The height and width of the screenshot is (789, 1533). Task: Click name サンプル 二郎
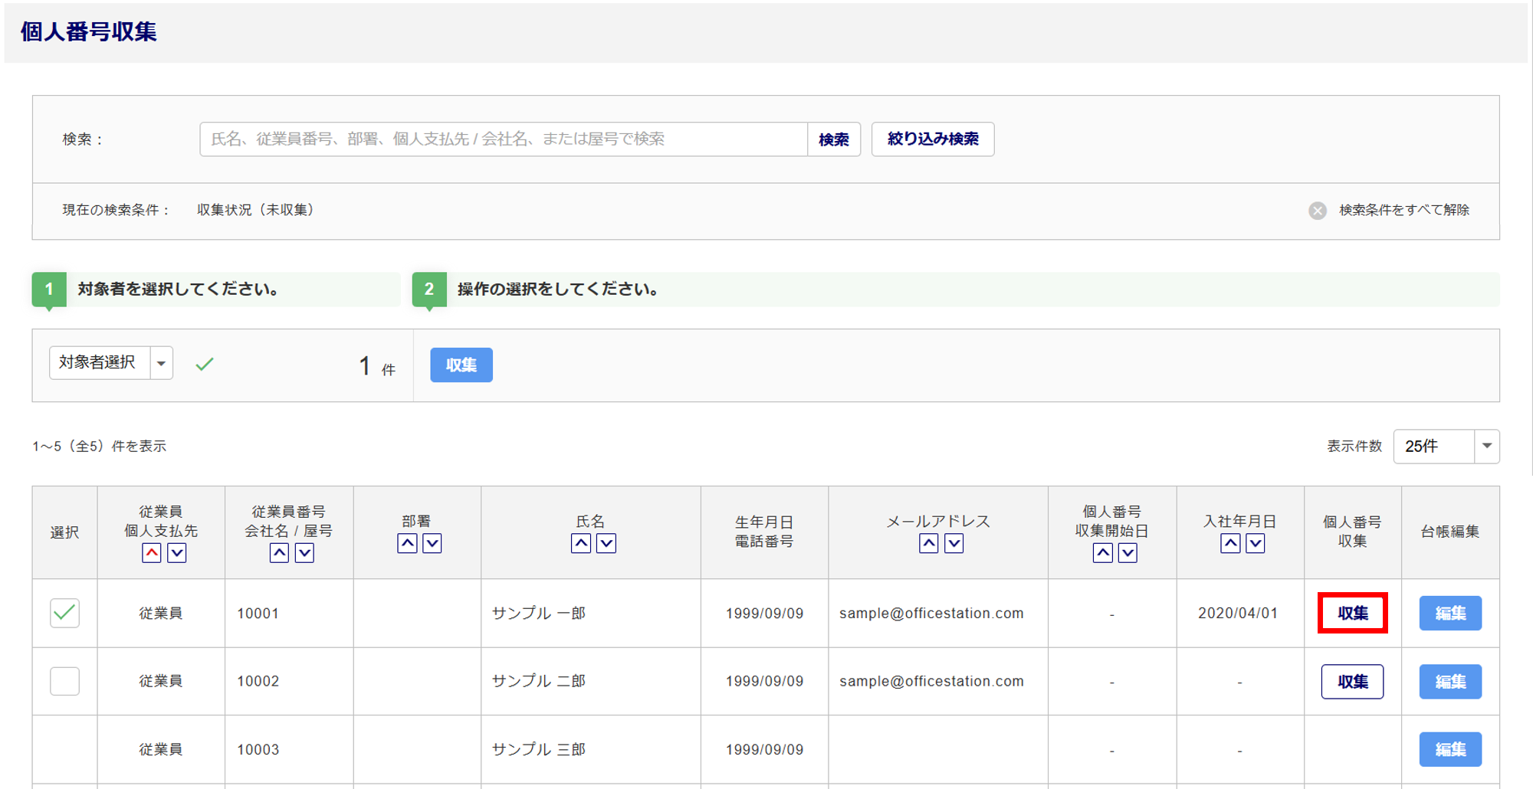539,681
